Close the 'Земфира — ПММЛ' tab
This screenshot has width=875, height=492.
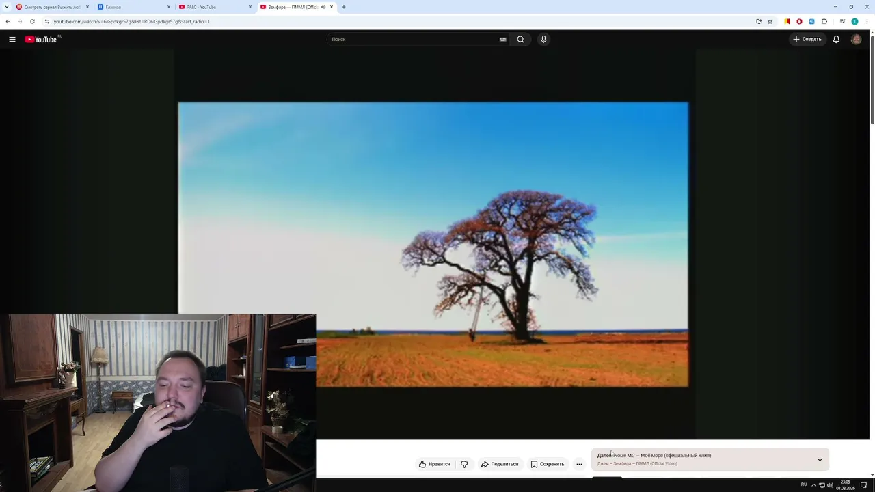tap(332, 7)
